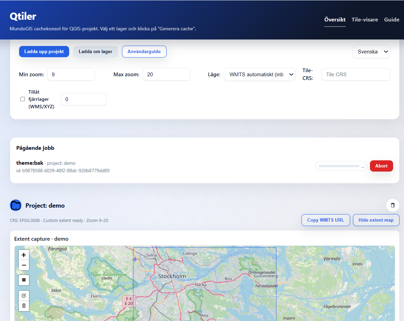Zoom out on the extent map
Screen dimensions: 404x321
pos(24,265)
